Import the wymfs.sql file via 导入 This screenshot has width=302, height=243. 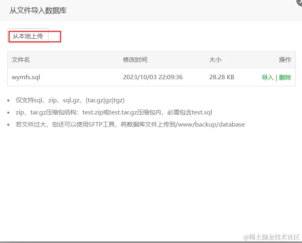(268, 78)
